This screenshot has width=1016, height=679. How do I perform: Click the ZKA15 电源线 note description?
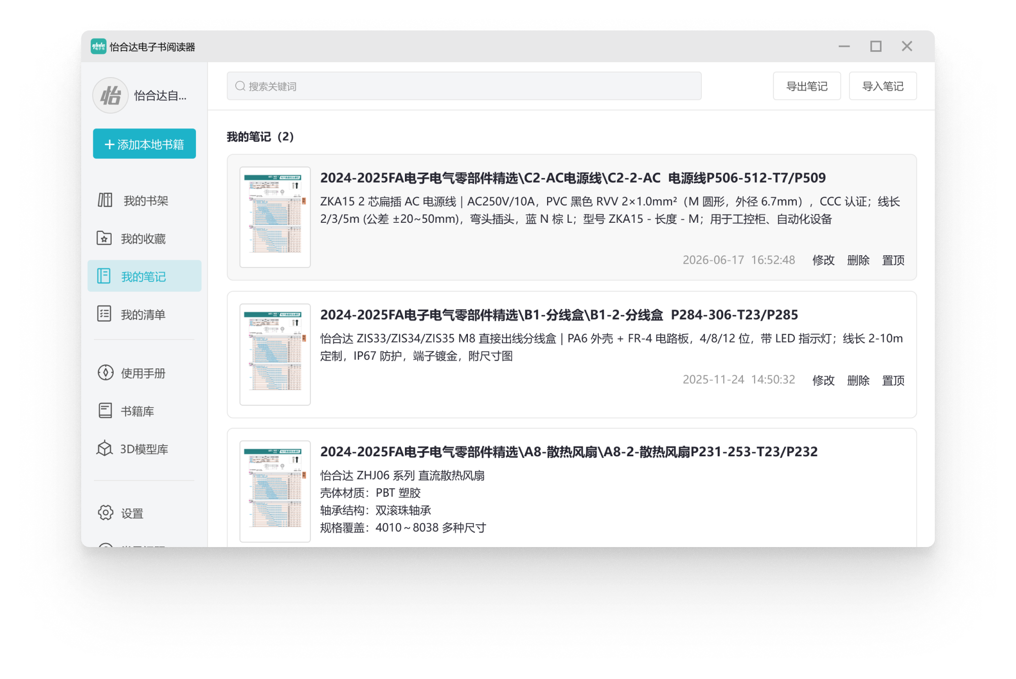click(611, 210)
